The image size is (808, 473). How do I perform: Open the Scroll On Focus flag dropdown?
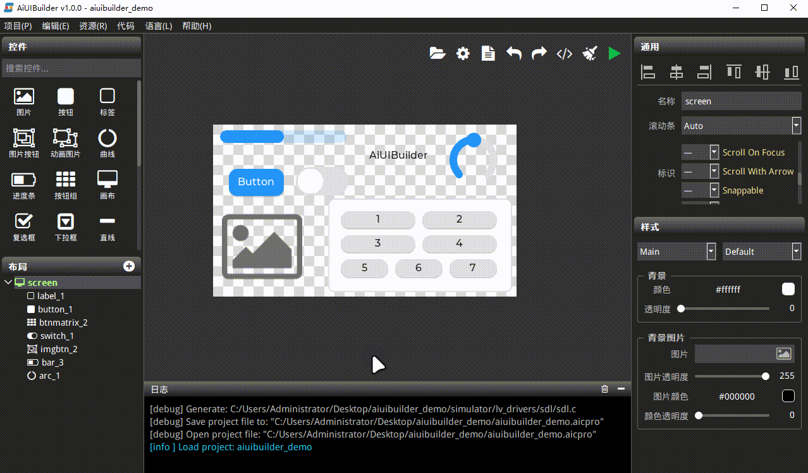[x=714, y=152]
